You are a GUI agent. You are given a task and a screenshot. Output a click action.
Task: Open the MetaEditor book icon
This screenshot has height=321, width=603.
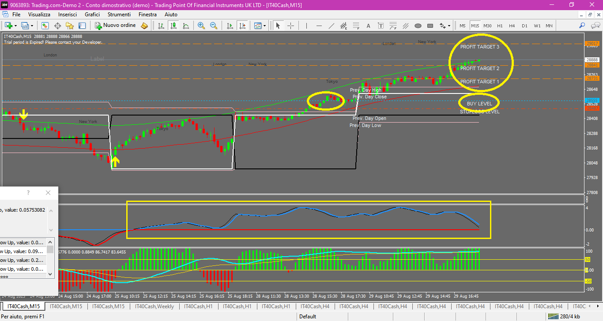pyautogui.click(x=144, y=26)
